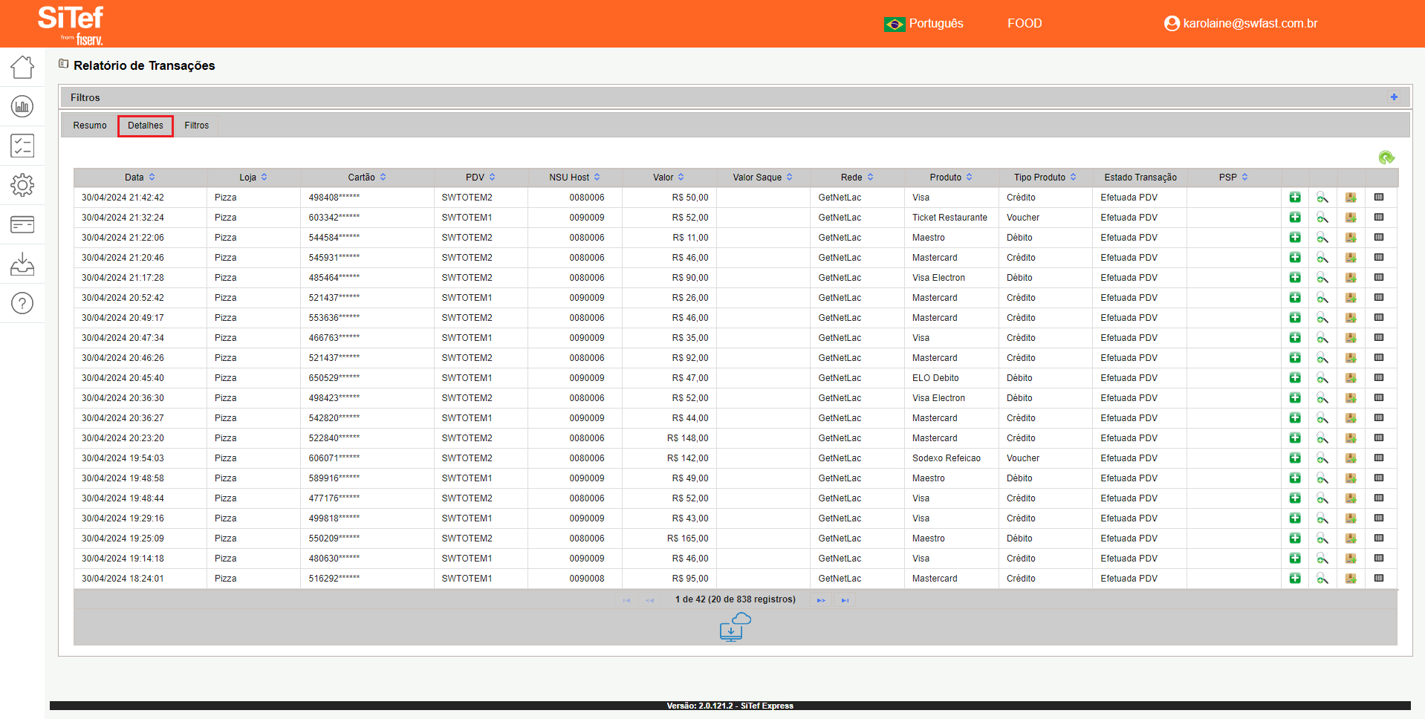This screenshot has height=719, width=1425.
Task: Sort table by Produto column arrows
Action: tap(970, 178)
